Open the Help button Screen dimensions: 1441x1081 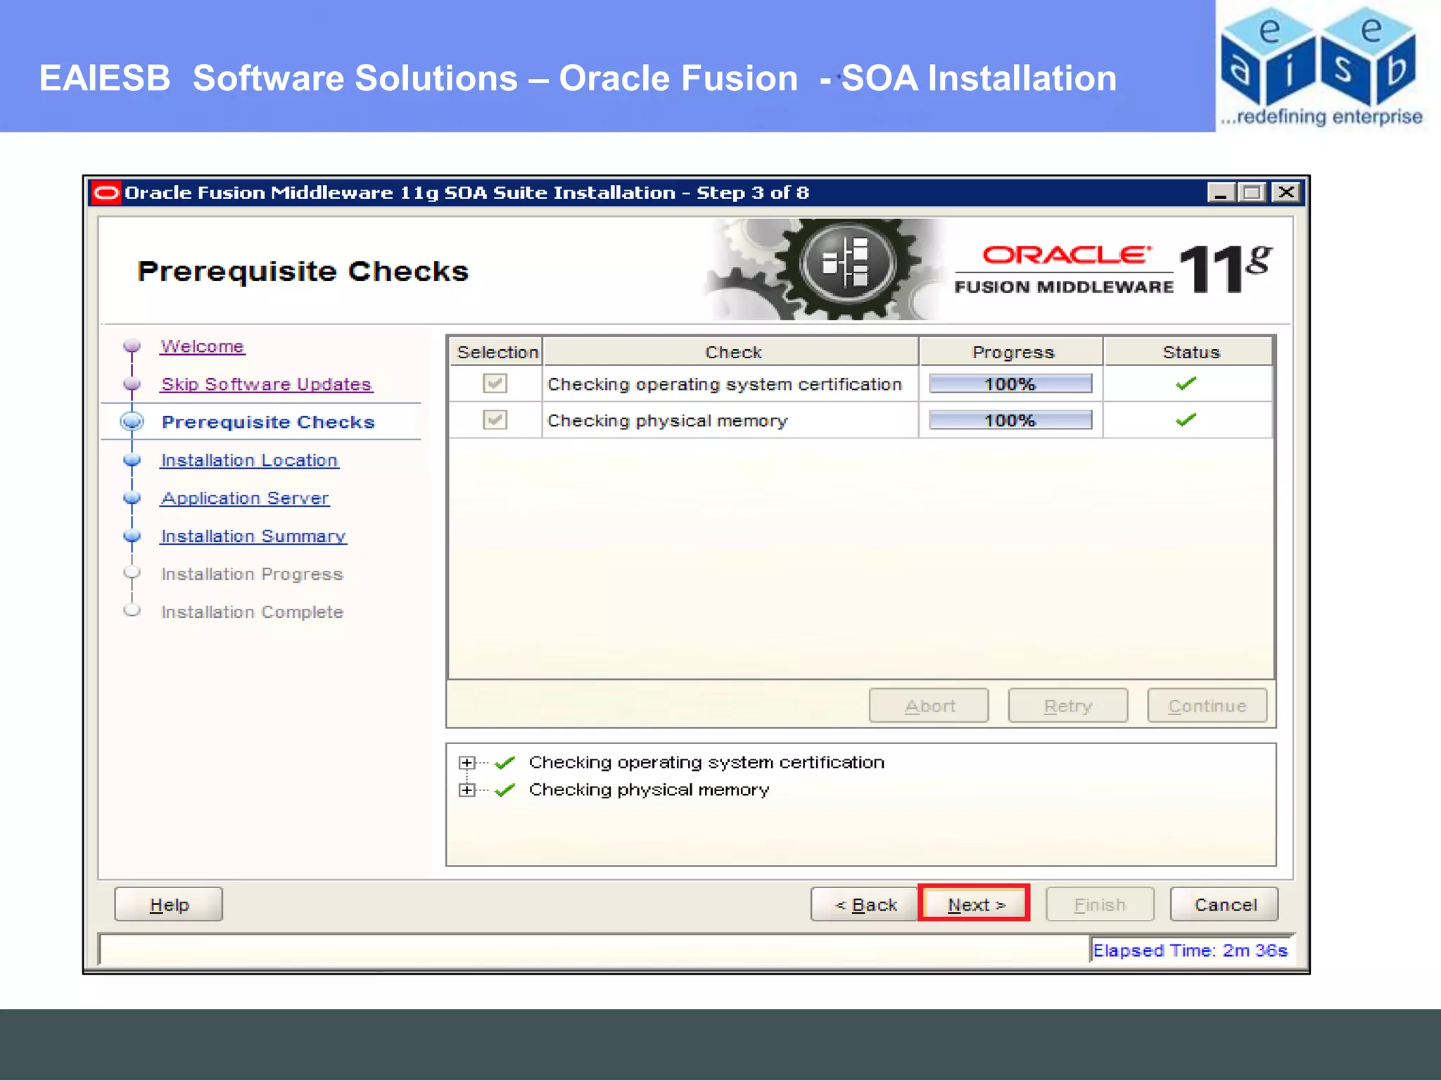coord(169,904)
